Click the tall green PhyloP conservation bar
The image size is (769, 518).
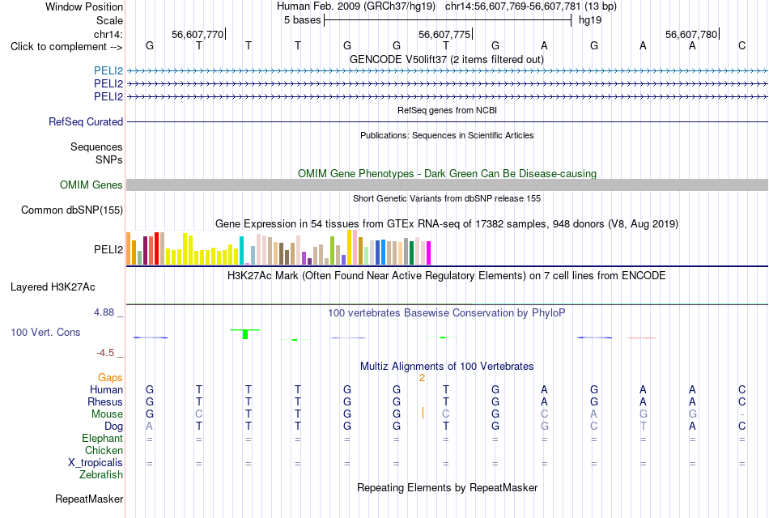click(245, 334)
